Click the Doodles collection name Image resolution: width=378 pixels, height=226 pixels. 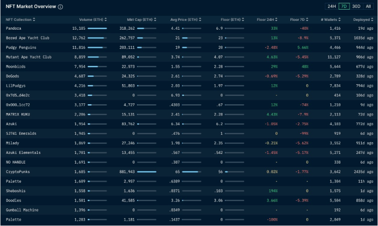pos(13,201)
